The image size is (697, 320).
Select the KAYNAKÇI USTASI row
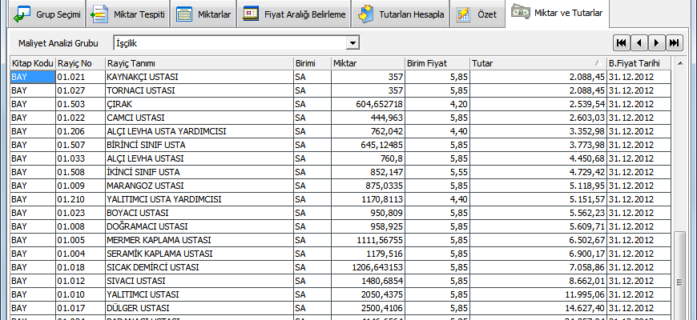[x=142, y=77]
